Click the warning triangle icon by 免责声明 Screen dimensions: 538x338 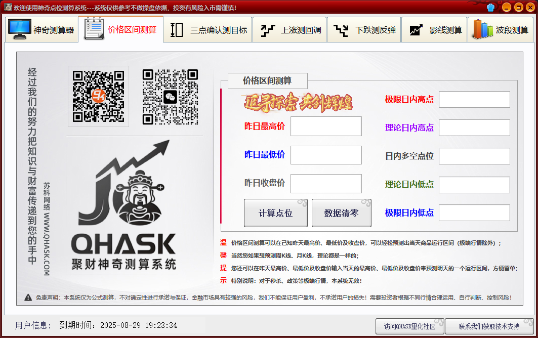28,298
